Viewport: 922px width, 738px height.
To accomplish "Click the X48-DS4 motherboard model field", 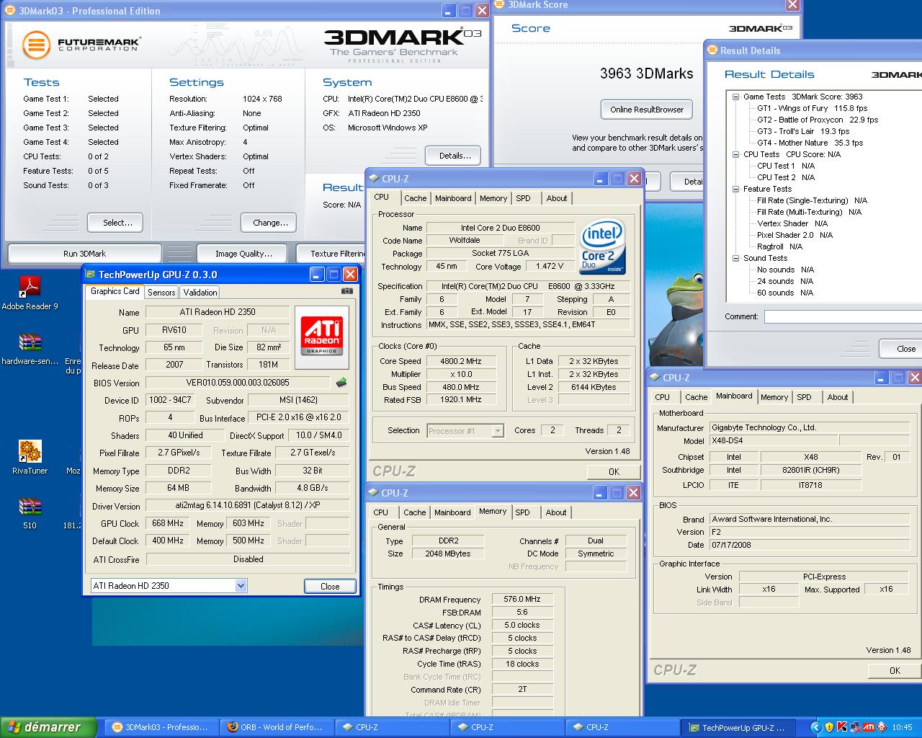I will pos(774,440).
